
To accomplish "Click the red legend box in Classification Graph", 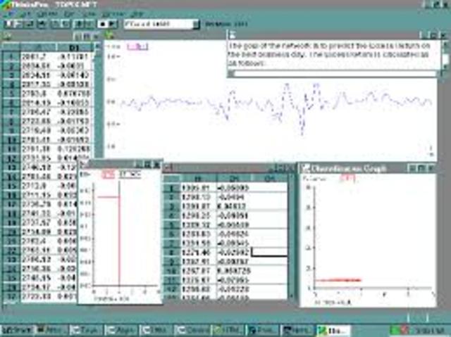I will [x=347, y=179].
